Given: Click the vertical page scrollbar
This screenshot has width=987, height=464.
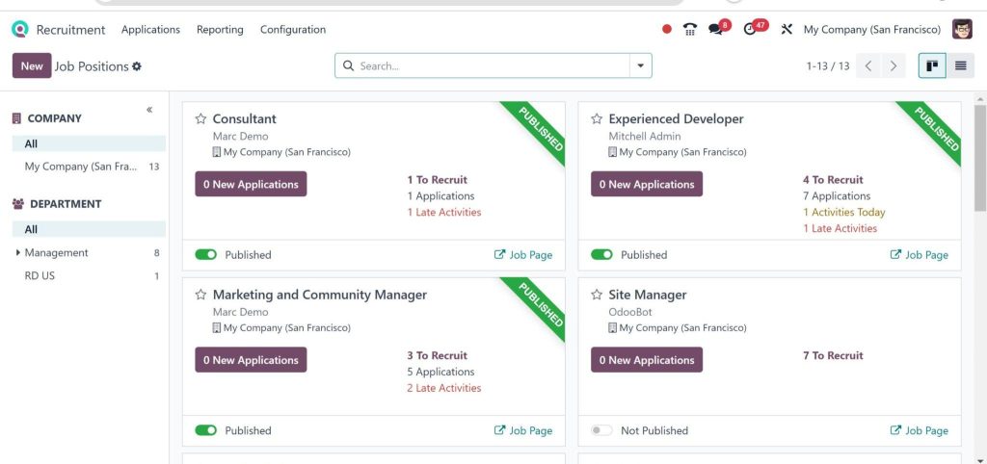Looking at the screenshot, I should tap(980, 157).
